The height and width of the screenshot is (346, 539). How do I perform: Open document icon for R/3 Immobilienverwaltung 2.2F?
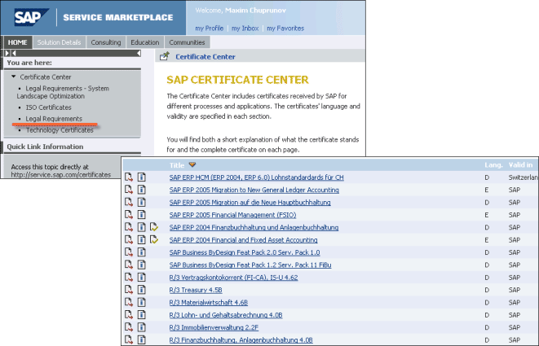129,327
